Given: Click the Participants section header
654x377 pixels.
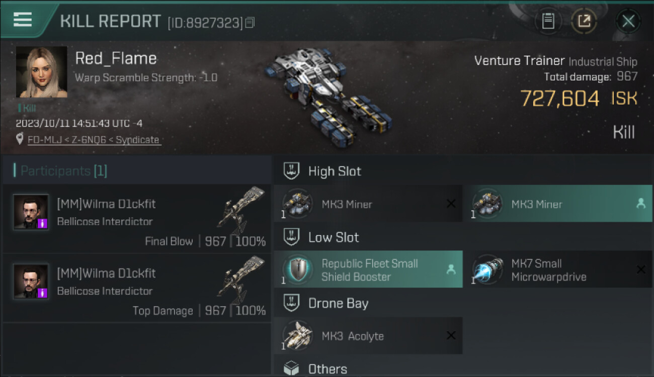Looking at the screenshot, I should [x=64, y=171].
